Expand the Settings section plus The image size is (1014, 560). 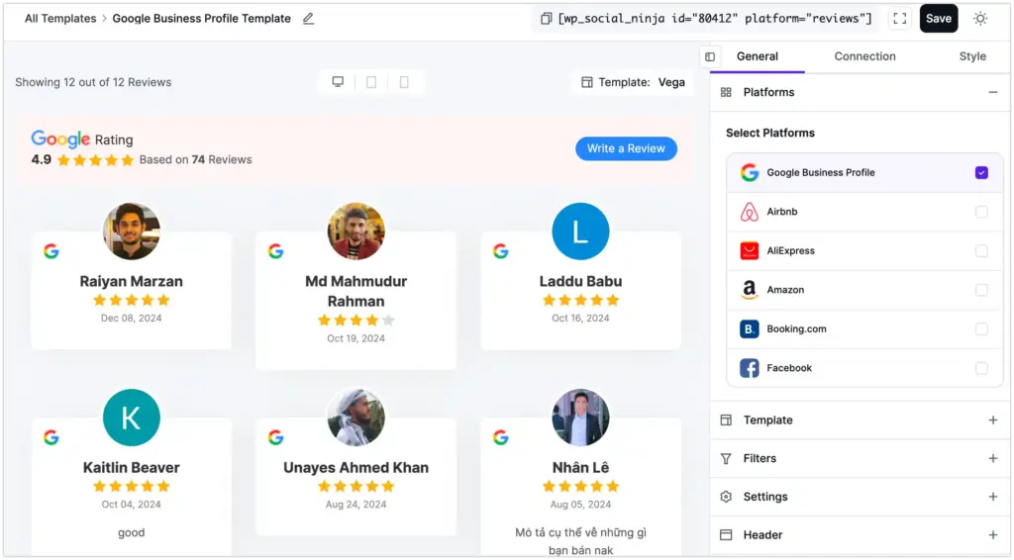[x=992, y=497]
